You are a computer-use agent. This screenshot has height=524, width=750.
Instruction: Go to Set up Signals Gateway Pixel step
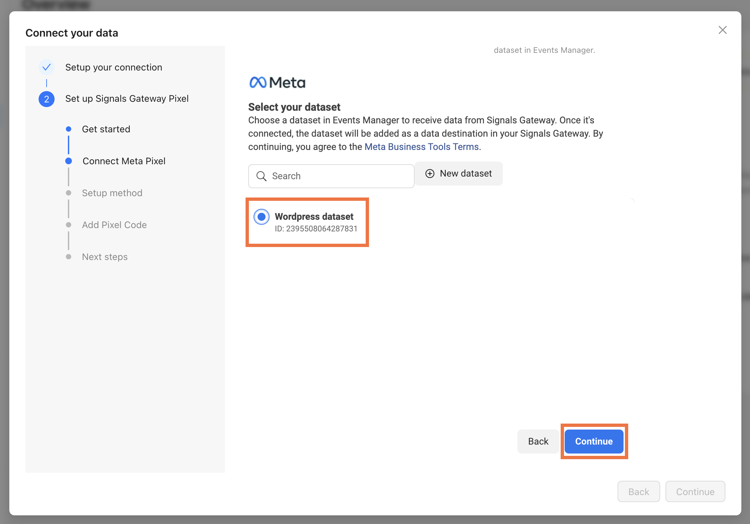(x=127, y=99)
